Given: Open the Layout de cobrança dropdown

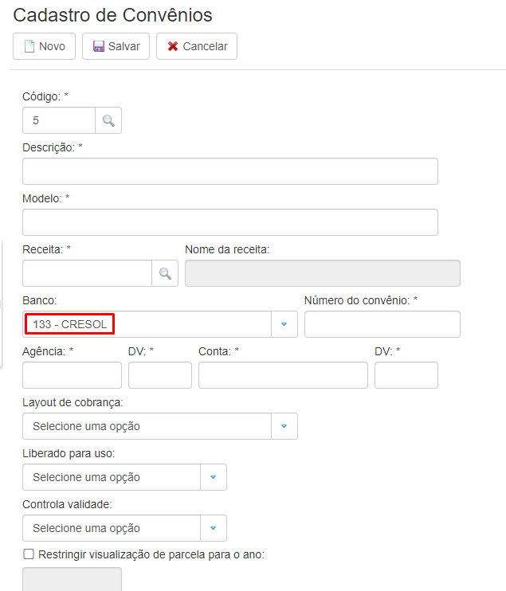Looking at the screenshot, I should click(159, 426).
